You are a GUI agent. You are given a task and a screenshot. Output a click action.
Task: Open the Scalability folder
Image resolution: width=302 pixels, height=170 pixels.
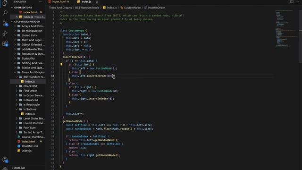coord(28,59)
